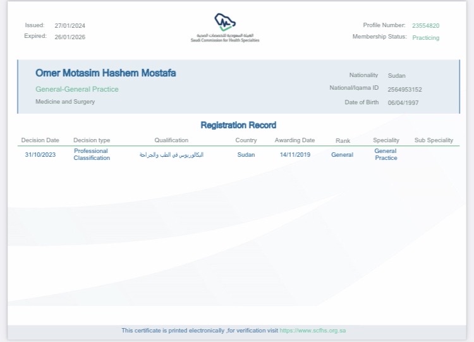This screenshot has height=342, width=474.
Task: Click the Professional Classification decision type entry
Action: tap(92, 155)
